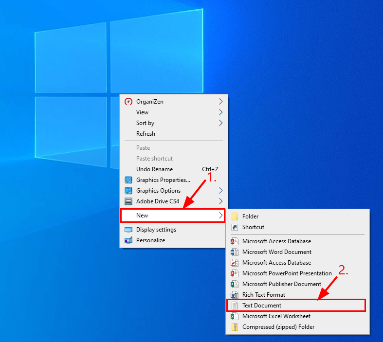Click the Graphics Properties icon
The width and height of the screenshot is (383, 342).
pos(128,180)
